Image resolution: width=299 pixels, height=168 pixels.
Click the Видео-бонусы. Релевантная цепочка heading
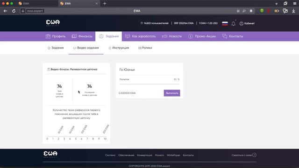tap(74, 70)
